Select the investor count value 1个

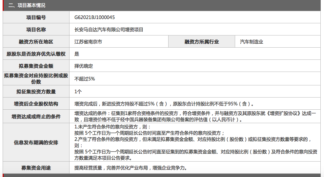(x=78, y=92)
